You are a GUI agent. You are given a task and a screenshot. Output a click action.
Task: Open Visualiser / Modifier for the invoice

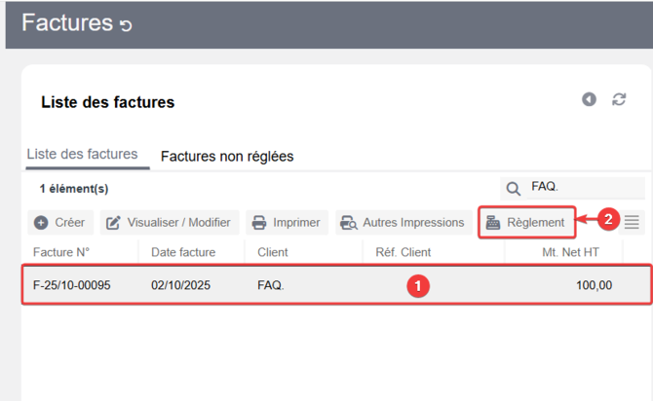click(x=170, y=223)
